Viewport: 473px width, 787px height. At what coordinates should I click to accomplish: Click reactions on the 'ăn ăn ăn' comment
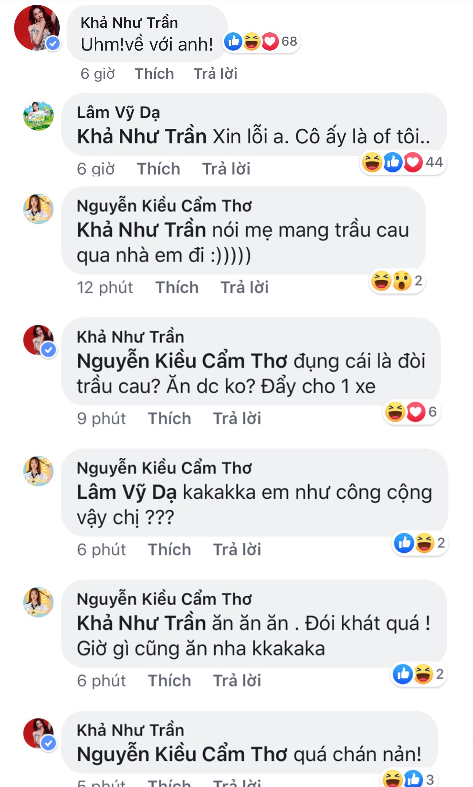click(x=418, y=674)
